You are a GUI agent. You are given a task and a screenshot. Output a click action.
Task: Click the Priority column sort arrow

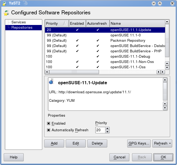[65, 23]
